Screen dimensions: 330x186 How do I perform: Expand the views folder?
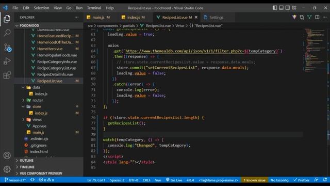click(x=49, y=119)
